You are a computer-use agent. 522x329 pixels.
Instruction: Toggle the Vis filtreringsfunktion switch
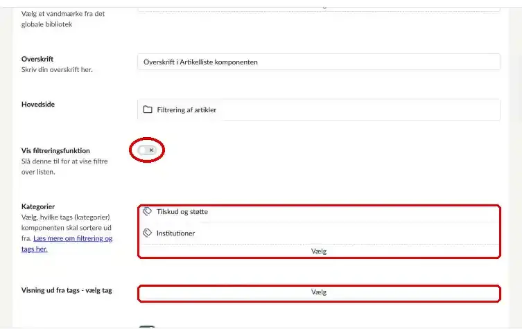point(147,150)
